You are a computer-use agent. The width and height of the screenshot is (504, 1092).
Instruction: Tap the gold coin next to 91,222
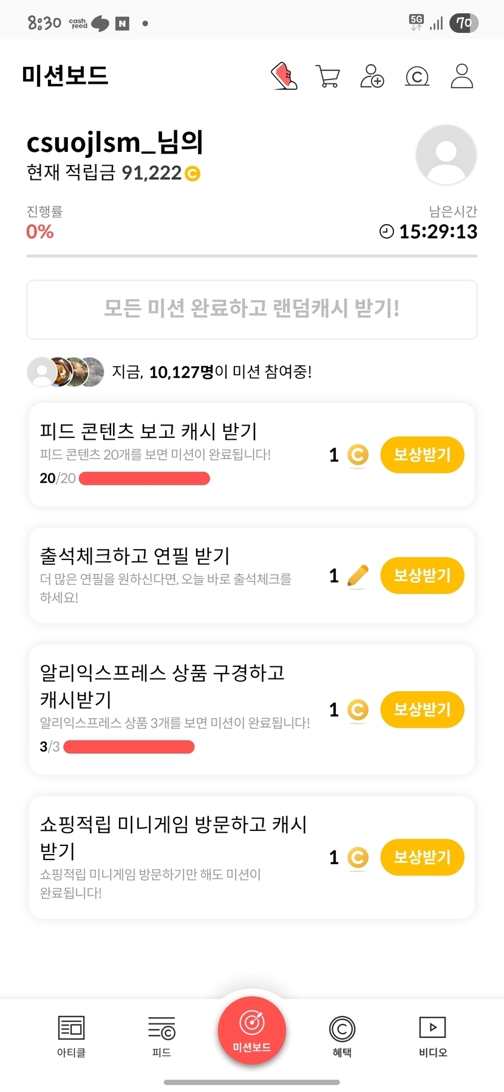tap(192, 174)
